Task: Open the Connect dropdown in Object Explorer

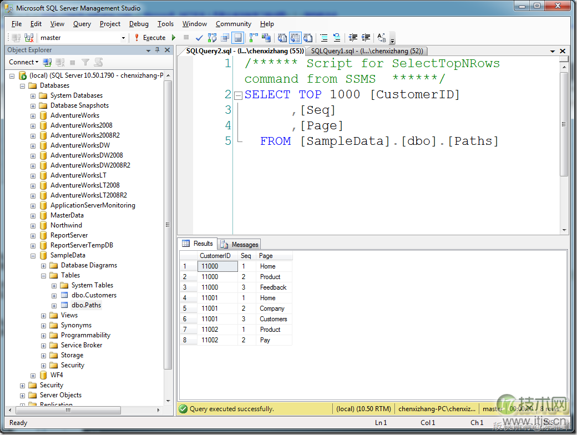Action: (23, 62)
